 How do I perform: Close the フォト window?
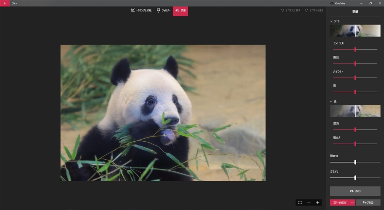[379, 3]
